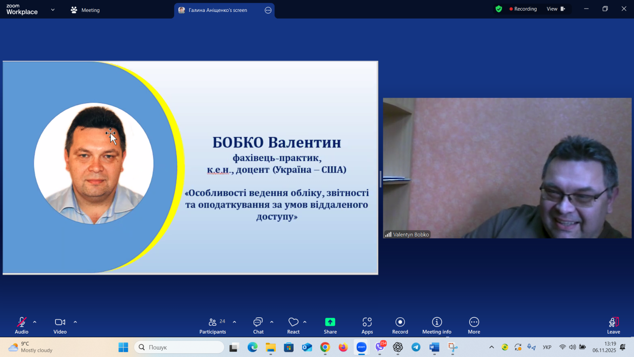This screenshot has height=357, width=634.
Task: Open the More options menu
Action: tap(474, 325)
